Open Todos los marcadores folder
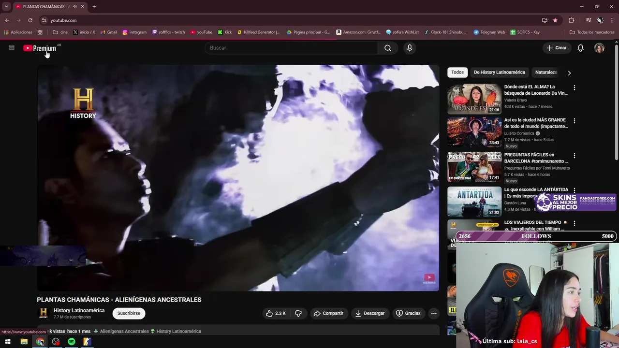Viewport: 619px width, 348px height. (592, 32)
